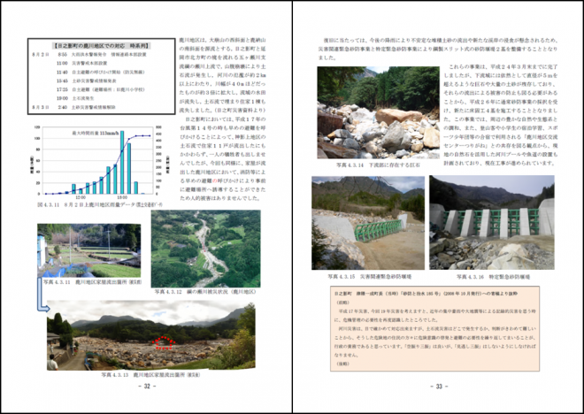Click caption 写真4.3.16 特定緊急砂防堰堤
This screenshot has width=584, height=414.
pyautogui.click(x=493, y=277)
